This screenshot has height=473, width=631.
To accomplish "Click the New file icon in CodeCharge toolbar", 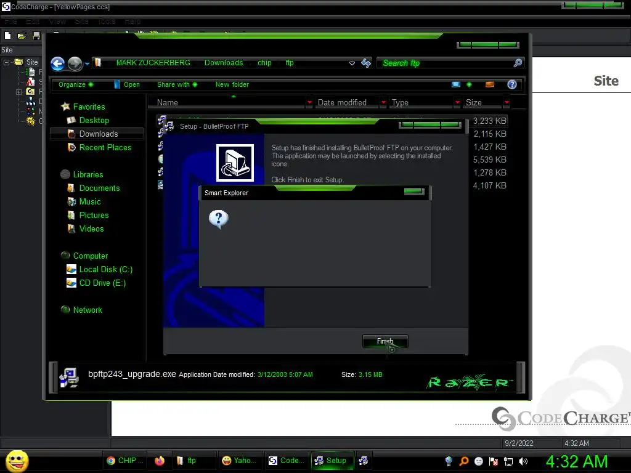I will [x=7, y=36].
